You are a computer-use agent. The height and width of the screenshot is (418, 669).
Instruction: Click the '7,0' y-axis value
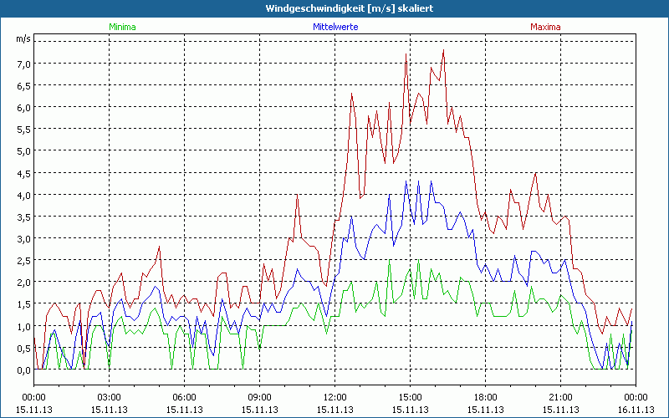[24, 64]
